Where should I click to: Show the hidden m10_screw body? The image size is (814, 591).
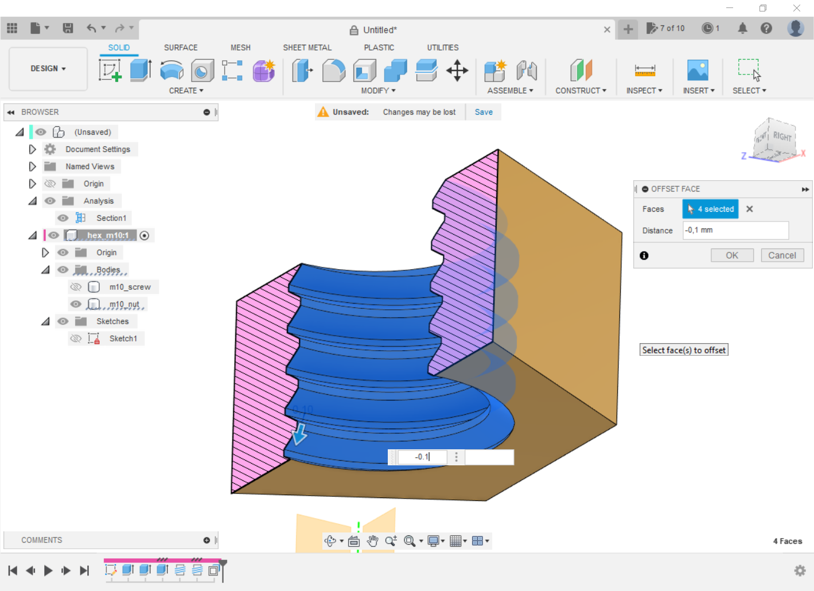[76, 287]
